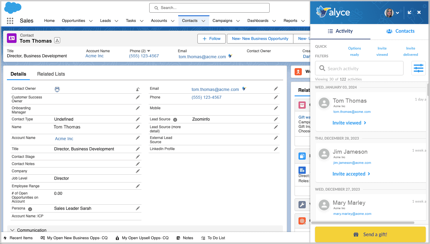Edit the Contact Type field pencil

point(138,119)
